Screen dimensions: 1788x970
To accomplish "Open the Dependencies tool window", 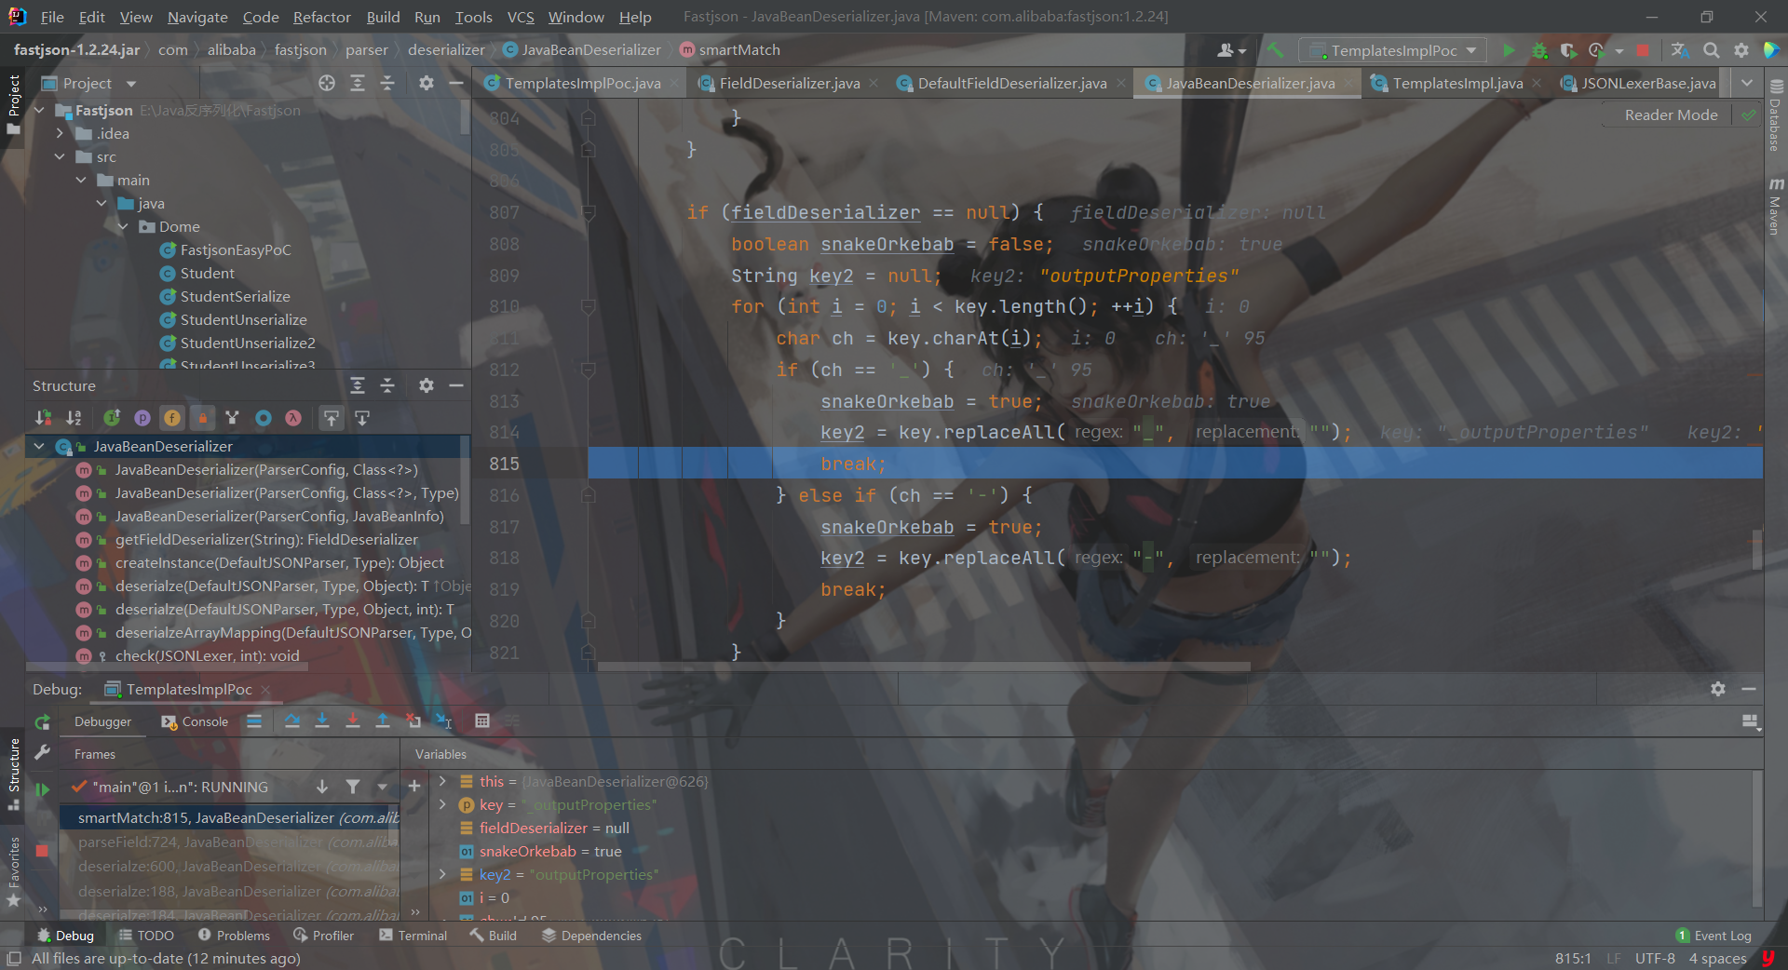I will click(591, 936).
